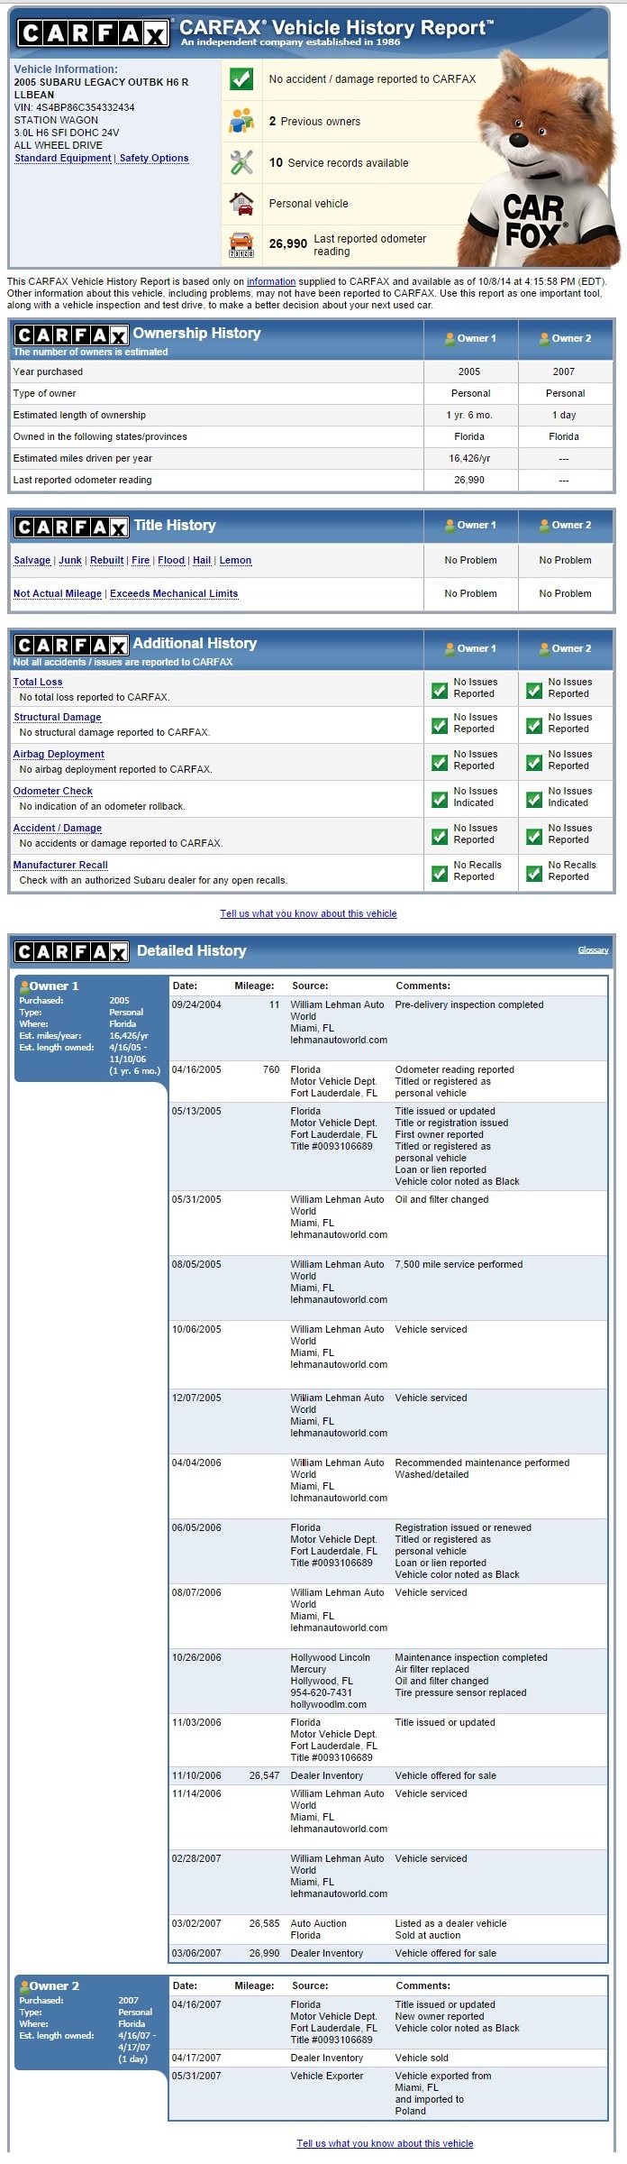This screenshot has width=627, height=2164.
Task: Click Owner 2 green check for Odometer Check
Action: click(534, 800)
